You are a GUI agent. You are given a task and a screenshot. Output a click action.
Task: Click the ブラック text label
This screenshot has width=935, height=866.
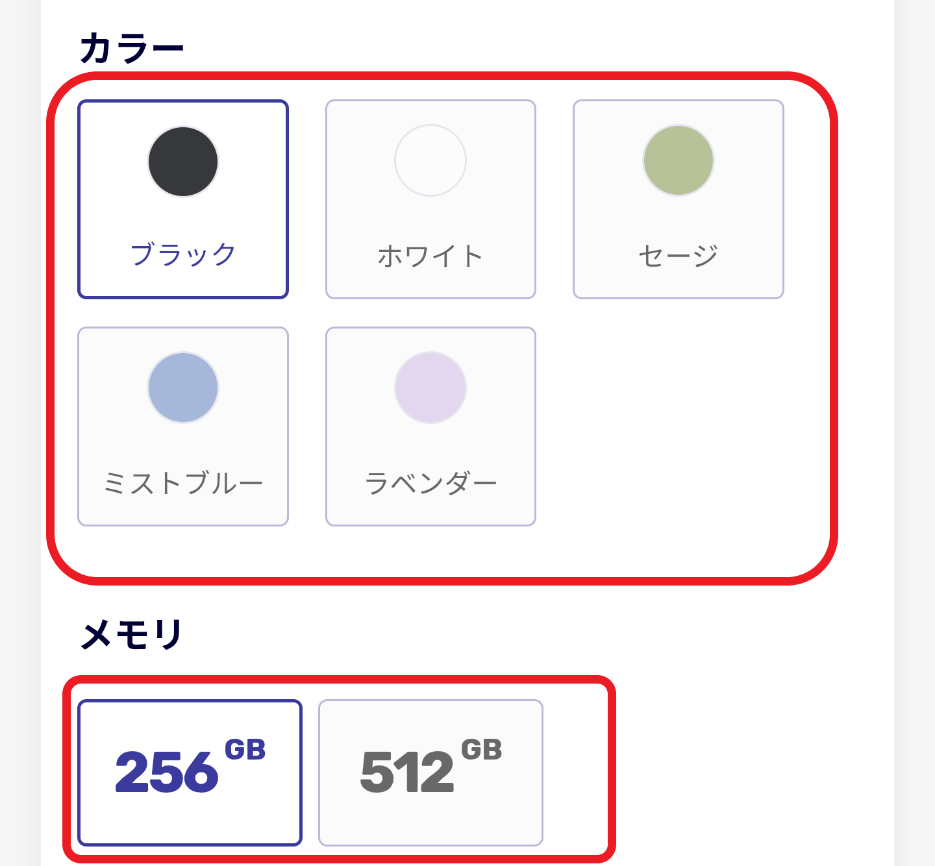[x=183, y=253]
